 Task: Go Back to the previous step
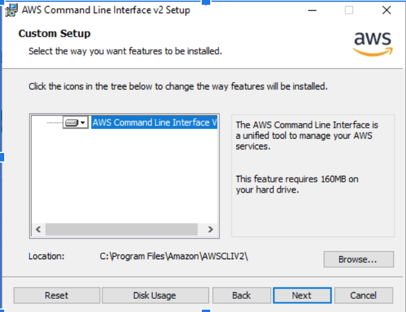tap(241, 295)
